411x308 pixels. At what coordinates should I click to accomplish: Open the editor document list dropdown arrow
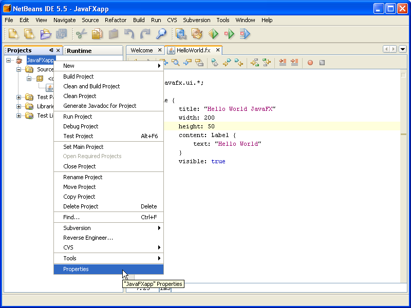click(403, 49)
